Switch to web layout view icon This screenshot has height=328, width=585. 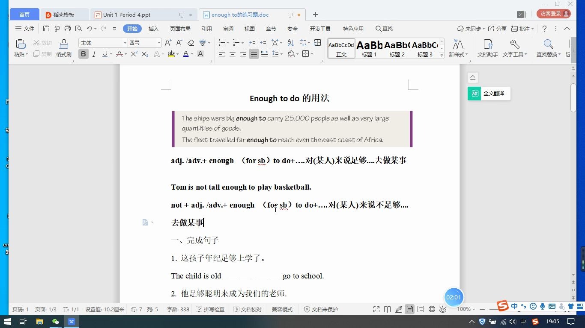(x=432, y=309)
